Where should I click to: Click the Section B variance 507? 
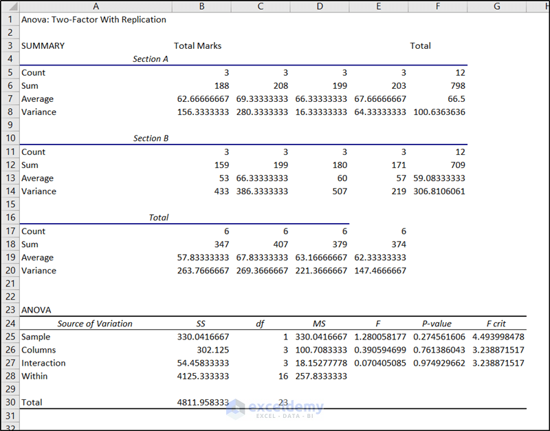(x=340, y=191)
